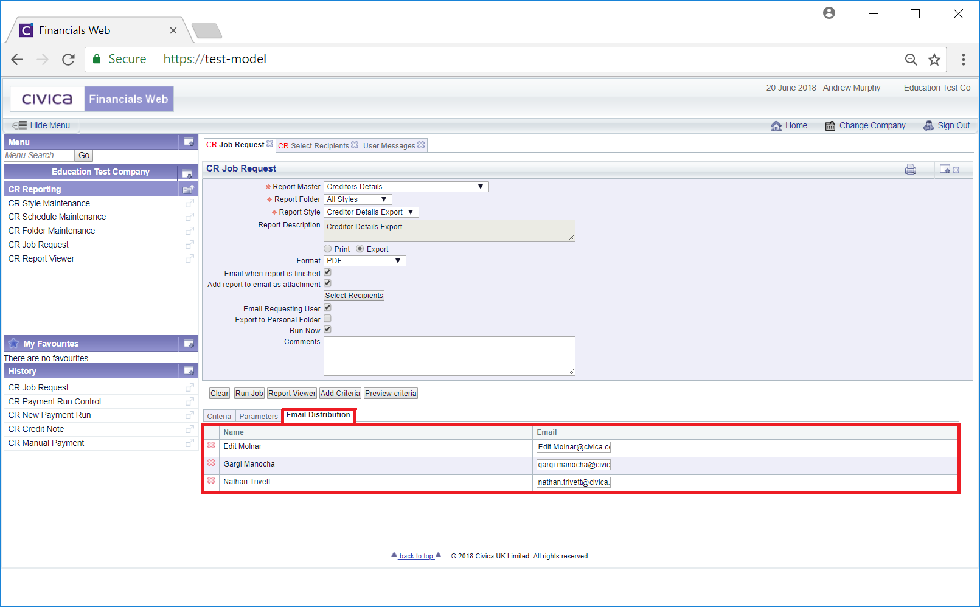980x607 pixels.
Task: Open CR Manual Payment from History
Action: (46, 443)
